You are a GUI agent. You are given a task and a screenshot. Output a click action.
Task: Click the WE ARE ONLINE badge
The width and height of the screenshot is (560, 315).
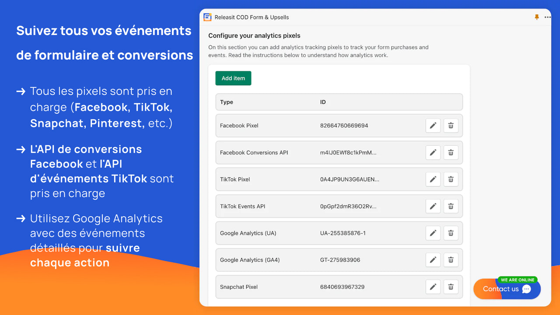tap(518, 280)
